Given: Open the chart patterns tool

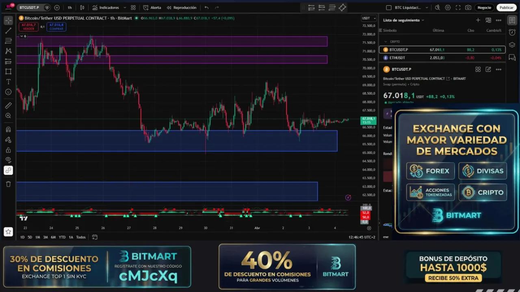Looking at the screenshot, I should coord(8,51).
